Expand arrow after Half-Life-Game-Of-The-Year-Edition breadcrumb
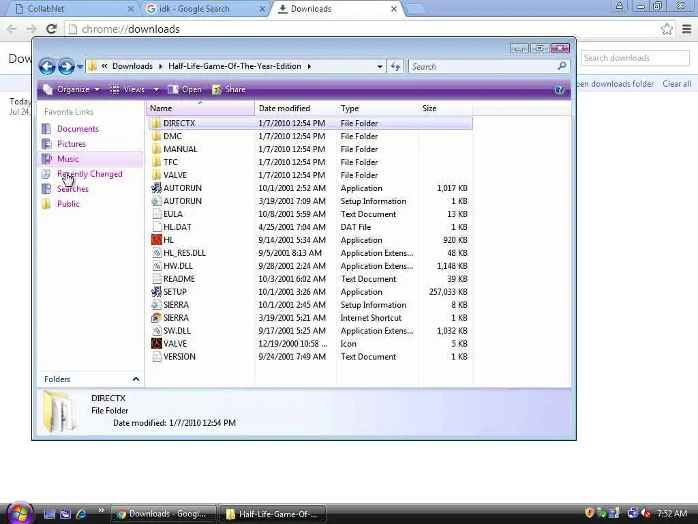The width and height of the screenshot is (698, 524). (309, 66)
